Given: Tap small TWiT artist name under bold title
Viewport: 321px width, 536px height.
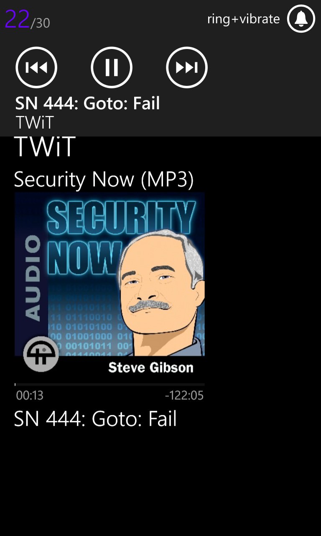Looking at the screenshot, I should pyautogui.click(x=35, y=123).
